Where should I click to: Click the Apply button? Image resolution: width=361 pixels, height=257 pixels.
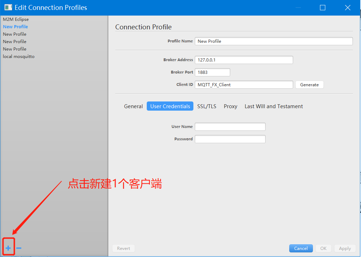(345, 249)
